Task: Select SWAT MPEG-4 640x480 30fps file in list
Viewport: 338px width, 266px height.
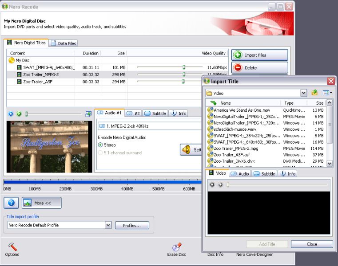Action: click(266, 142)
